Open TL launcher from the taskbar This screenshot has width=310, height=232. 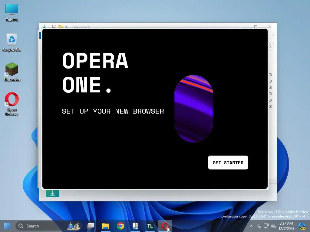click(150, 226)
